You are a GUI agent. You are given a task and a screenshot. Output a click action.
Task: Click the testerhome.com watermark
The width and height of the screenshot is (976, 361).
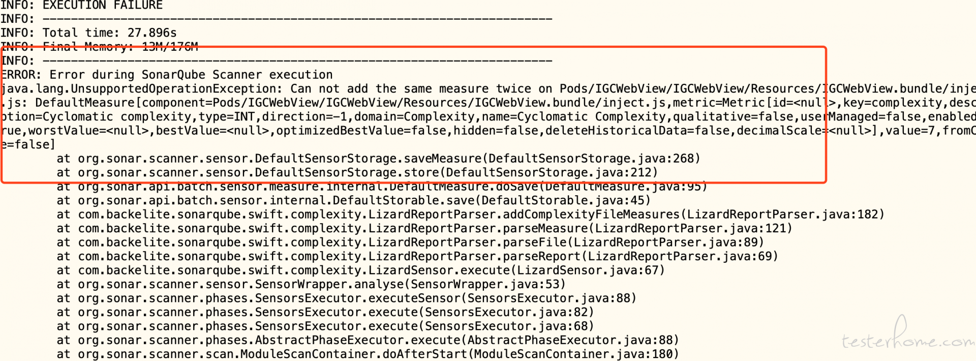(x=907, y=336)
